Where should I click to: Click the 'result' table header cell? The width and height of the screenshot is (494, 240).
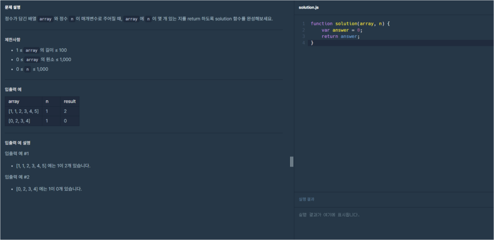[70, 101]
